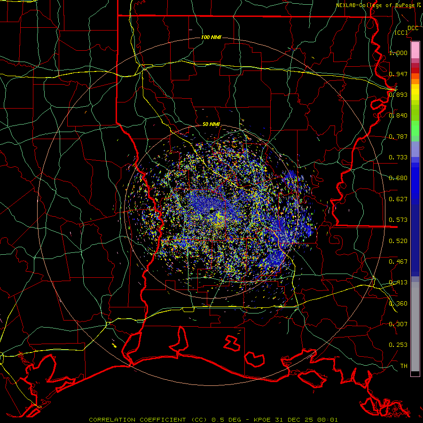Image resolution: width=423 pixels, height=423 pixels.
Task: Click the 0.573 legend value
Action: pos(398,220)
